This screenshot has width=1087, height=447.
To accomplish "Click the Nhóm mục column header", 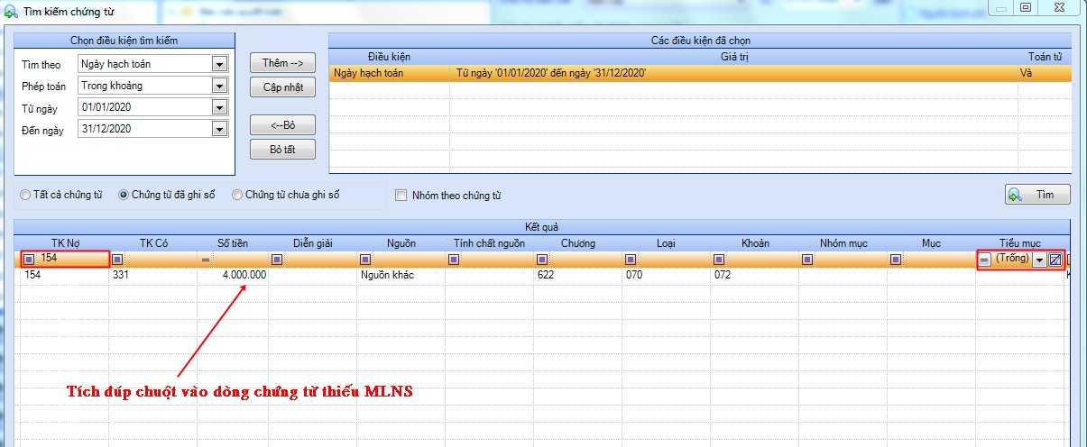I will tap(843, 243).
